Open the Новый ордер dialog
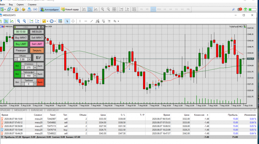 [x=70, y=9]
